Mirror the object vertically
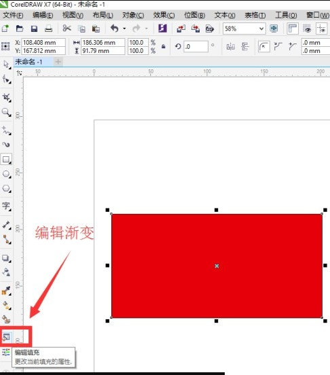 [x=245, y=46]
